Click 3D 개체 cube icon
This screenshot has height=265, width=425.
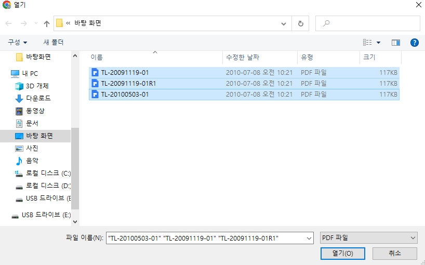pyautogui.click(x=19, y=86)
